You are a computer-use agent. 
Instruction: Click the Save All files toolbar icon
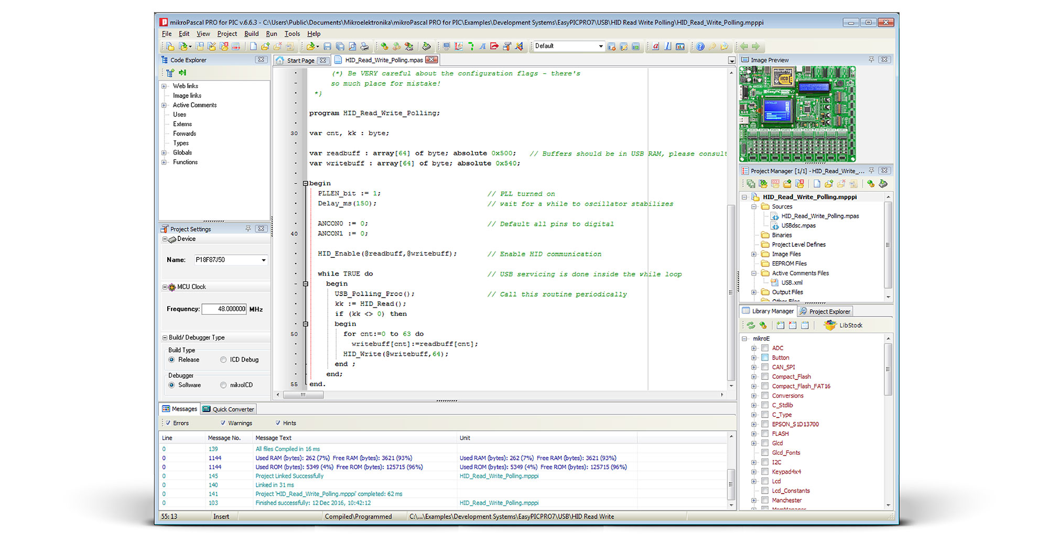(340, 47)
